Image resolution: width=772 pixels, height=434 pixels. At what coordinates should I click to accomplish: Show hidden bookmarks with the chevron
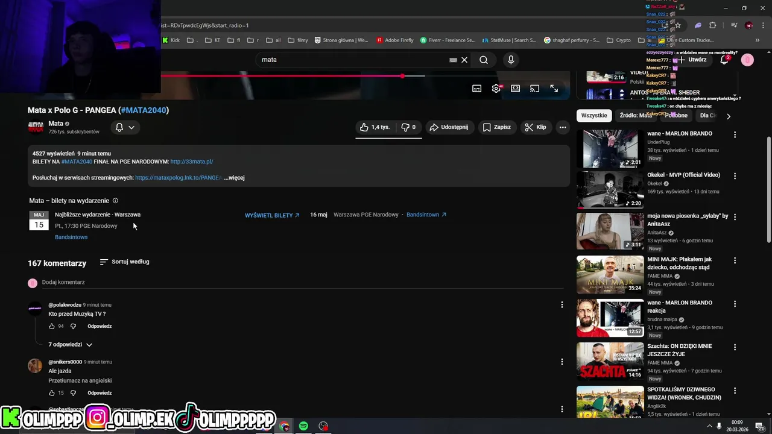[758, 40]
